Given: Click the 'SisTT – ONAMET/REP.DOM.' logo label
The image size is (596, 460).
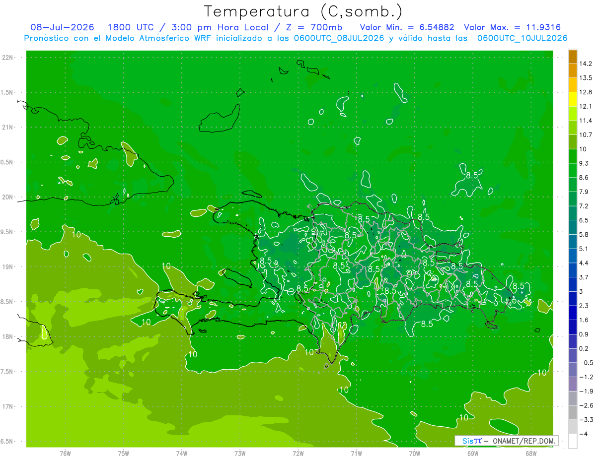Looking at the screenshot, I should 507,441.
